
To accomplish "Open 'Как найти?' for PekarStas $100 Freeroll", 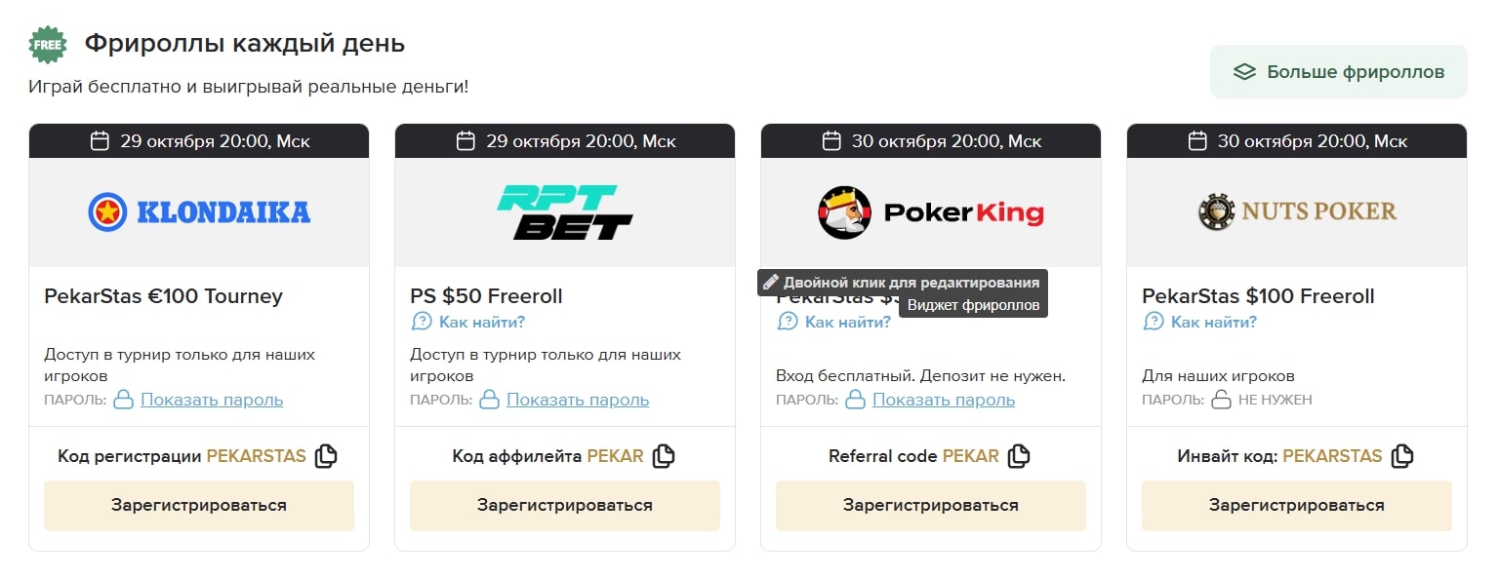I will click(x=1213, y=322).
